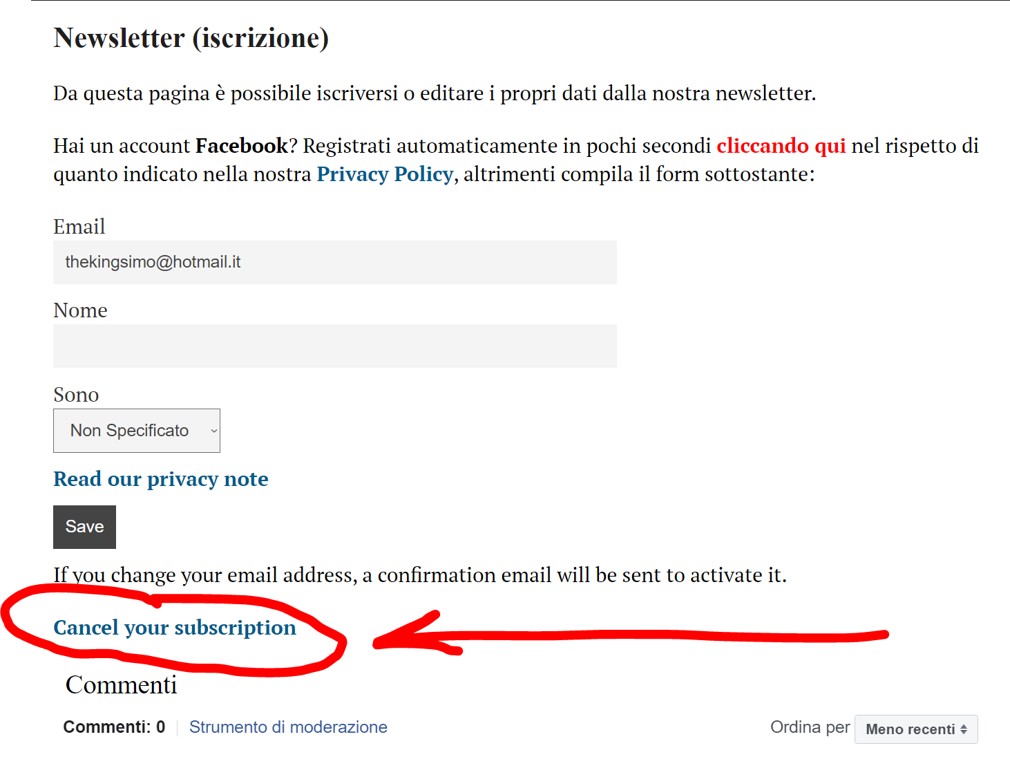Click the Newsletter (iscrizione) heading
Image resolution: width=1010 pixels, height=757 pixels.
[x=191, y=38]
